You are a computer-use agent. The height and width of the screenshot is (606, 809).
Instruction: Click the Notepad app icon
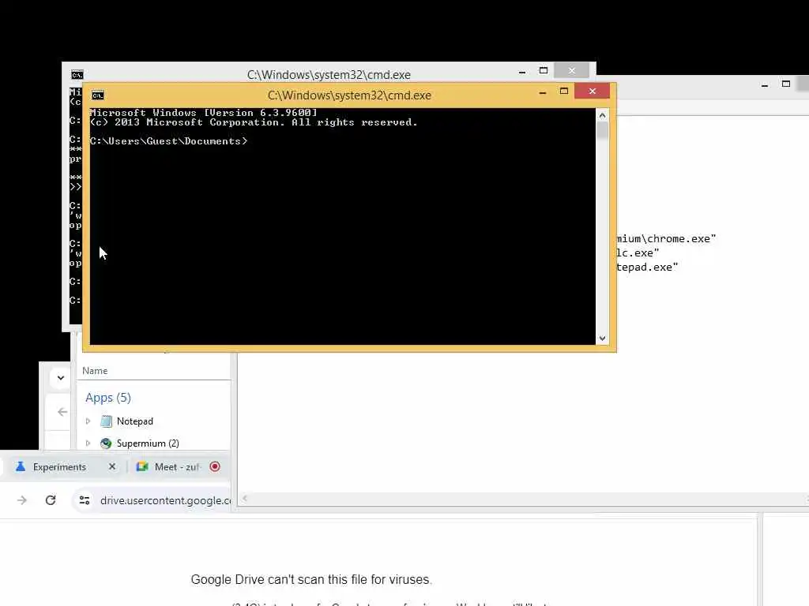click(106, 421)
